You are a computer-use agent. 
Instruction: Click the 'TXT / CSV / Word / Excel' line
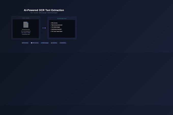tap(56, 31)
